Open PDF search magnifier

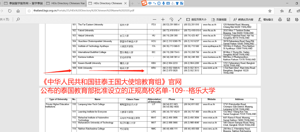[18, 19]
